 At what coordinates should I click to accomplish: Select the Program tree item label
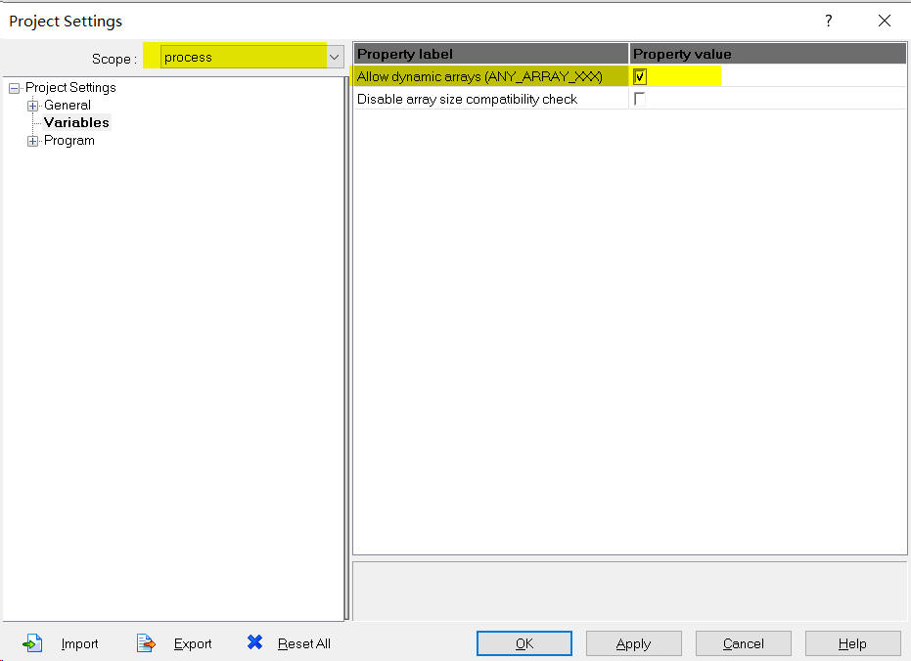coord(69,141)
